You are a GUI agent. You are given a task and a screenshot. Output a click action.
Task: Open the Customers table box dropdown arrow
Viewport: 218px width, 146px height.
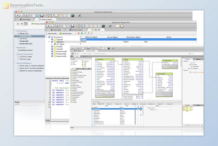pyautogui.click(x=113, y=60)
